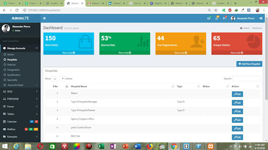The width and height of the screenshot is (268, 150).
Task: Open More info on Bounce Rate card
Action: point(125,53)
